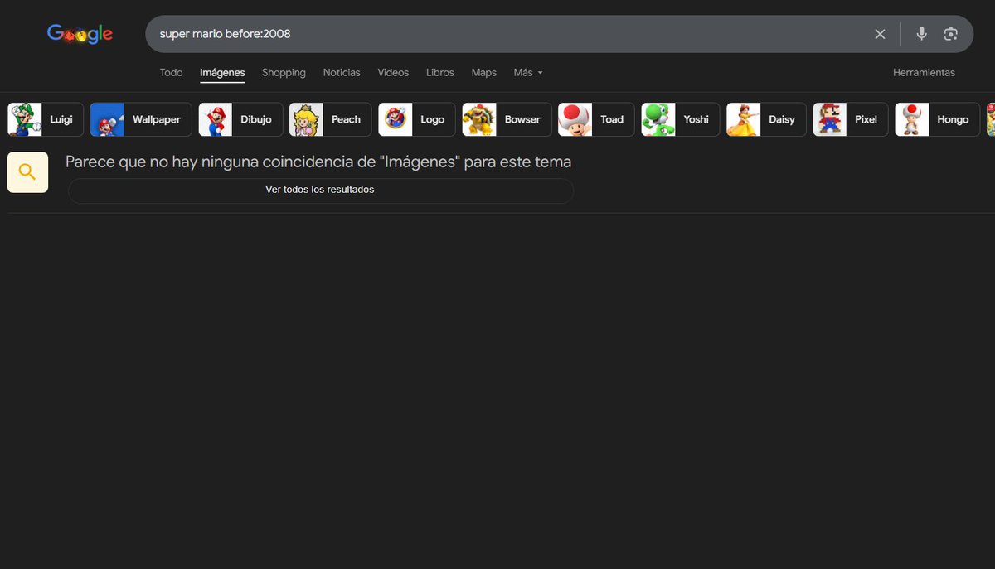Select the Bowser suggestion chip
This screenshot has height=569, width=995.
507,119
